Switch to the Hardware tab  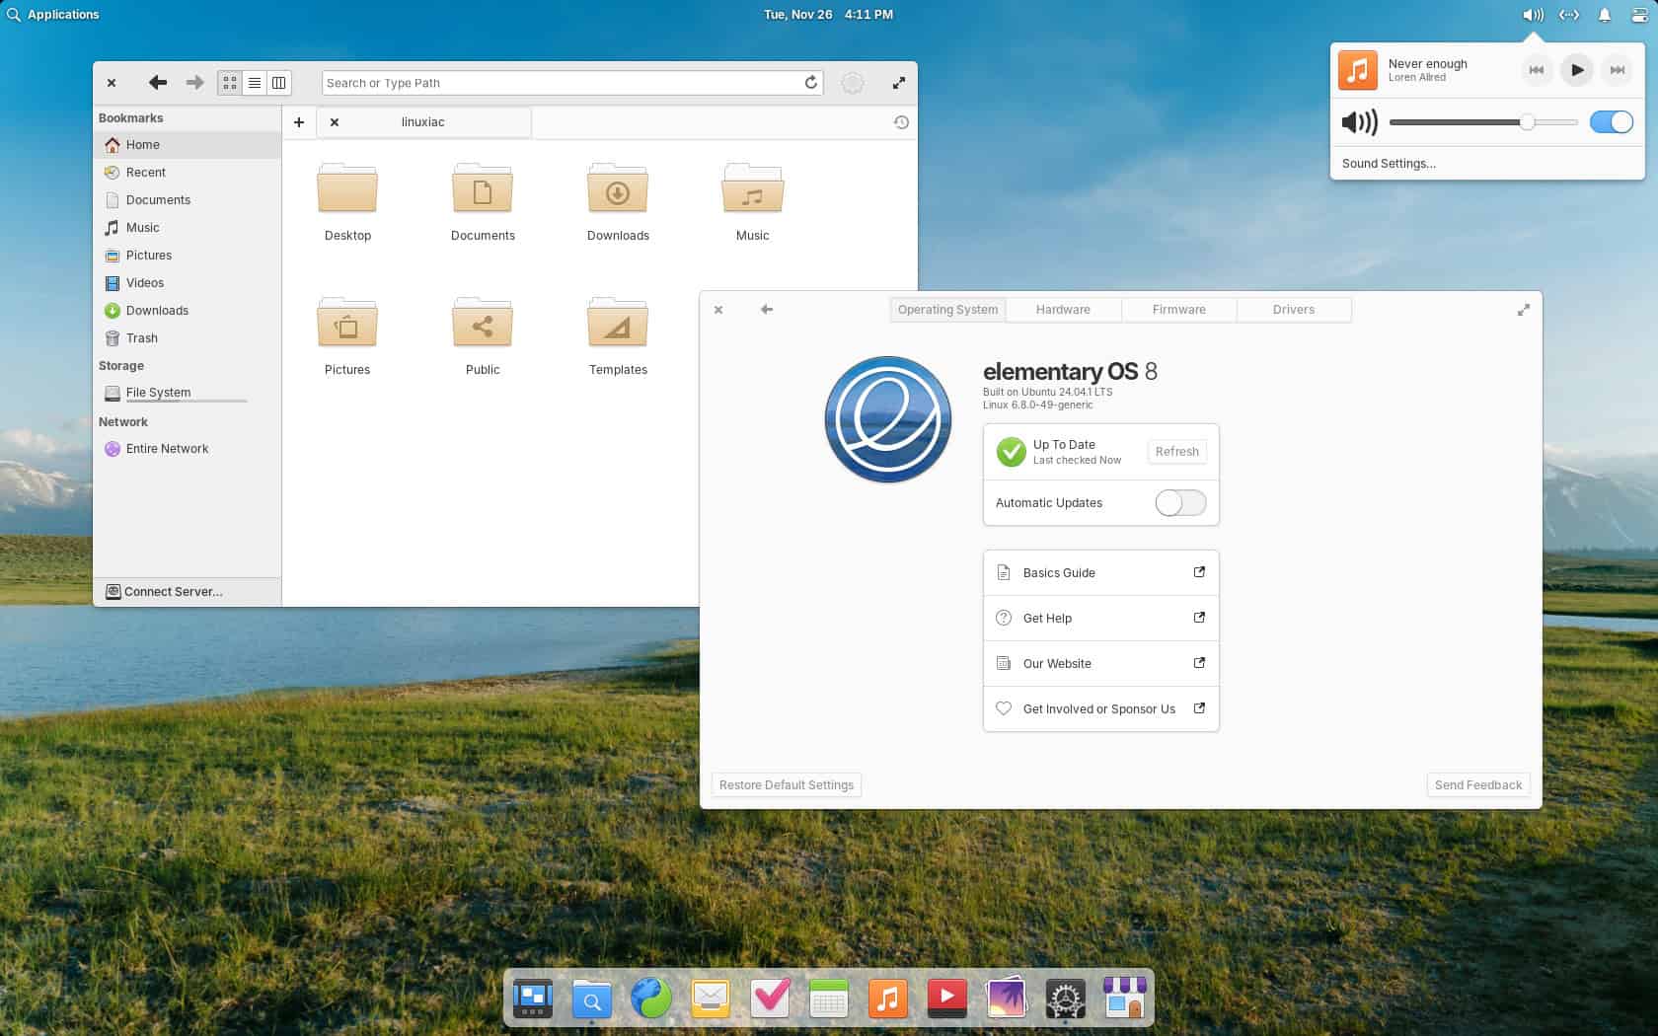pos(1063,309)
